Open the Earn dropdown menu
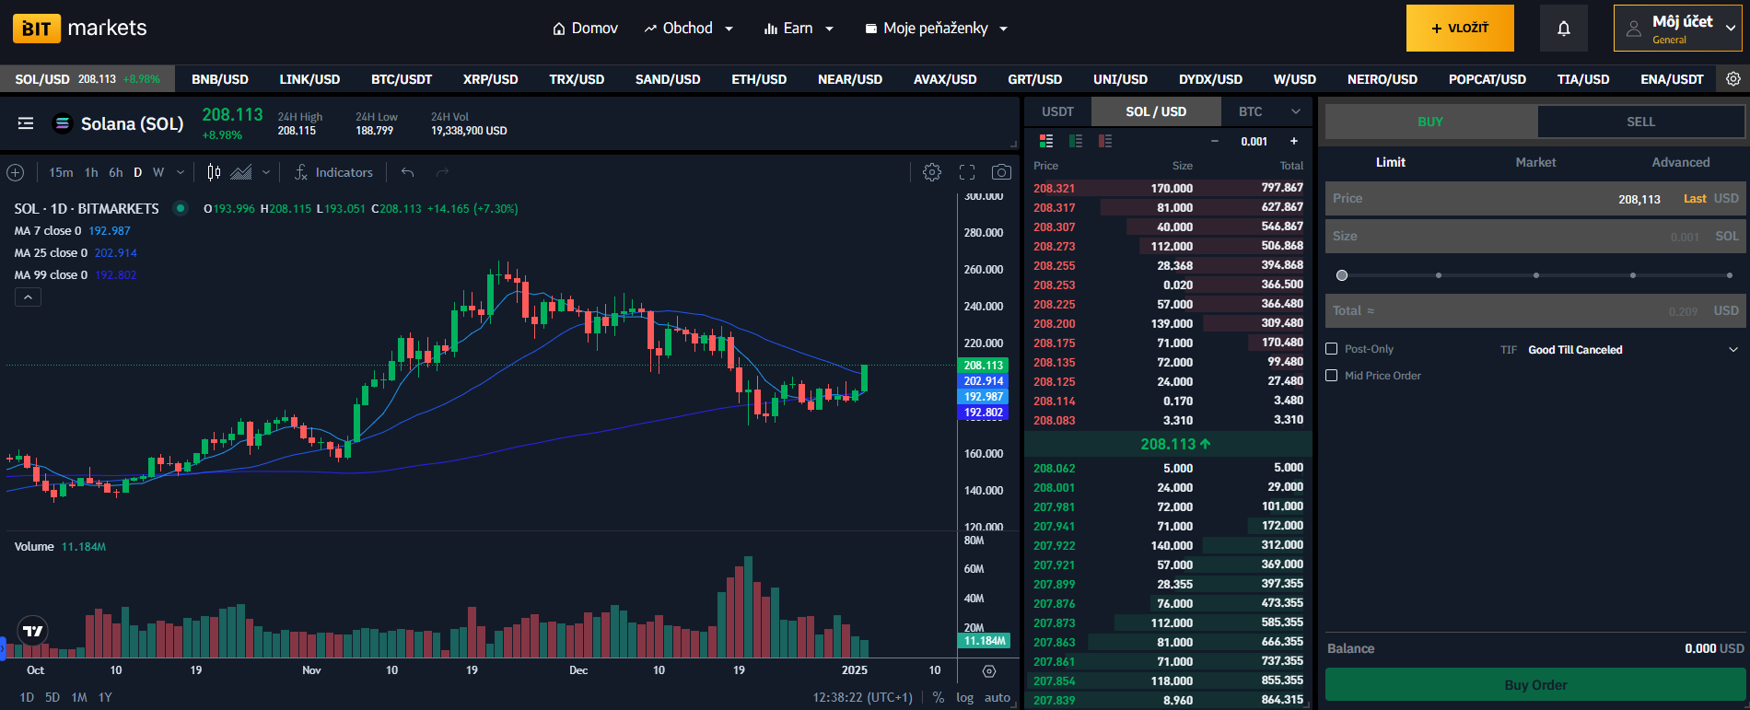The width and height of the screenshot is (1750, 710). coord(799,29)
